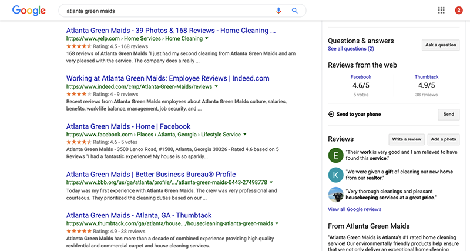
Task: Click the facebook.com green URL
Action: [x=153, y=135]
